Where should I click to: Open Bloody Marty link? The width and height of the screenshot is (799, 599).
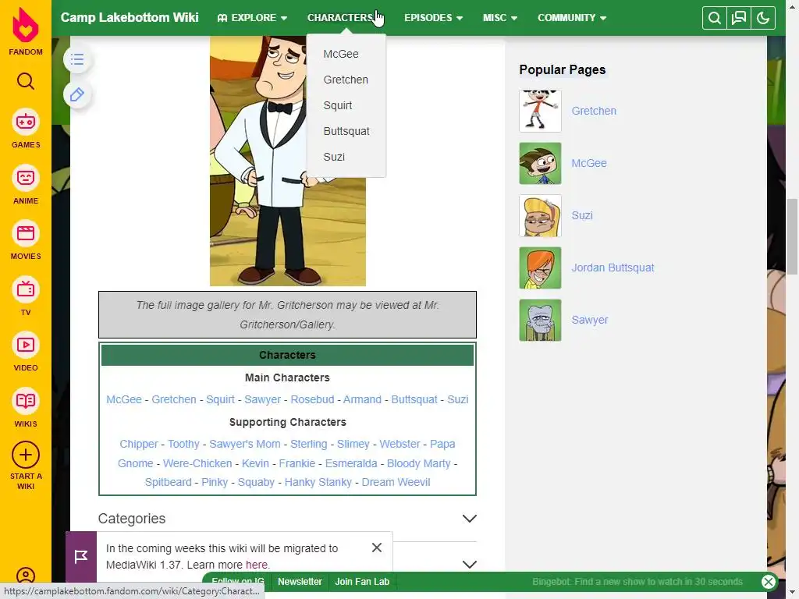tap(418, 463)
